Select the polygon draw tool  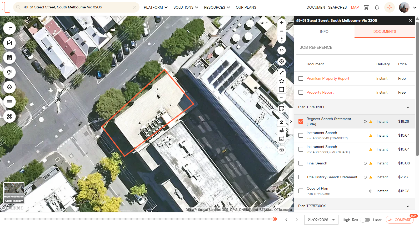[282, 81]
